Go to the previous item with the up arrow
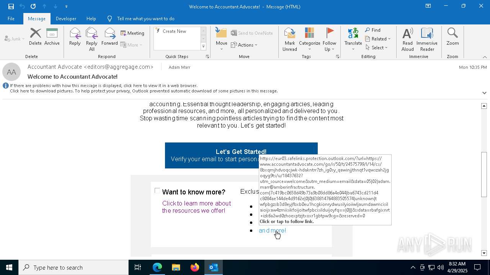Viewport: 490px width, 275px height. 44,6
